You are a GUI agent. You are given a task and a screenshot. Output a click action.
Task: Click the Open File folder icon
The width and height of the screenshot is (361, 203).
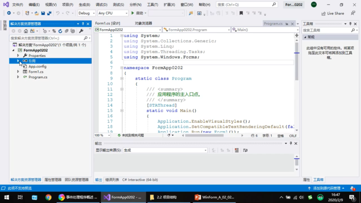(x=37, y=13)
